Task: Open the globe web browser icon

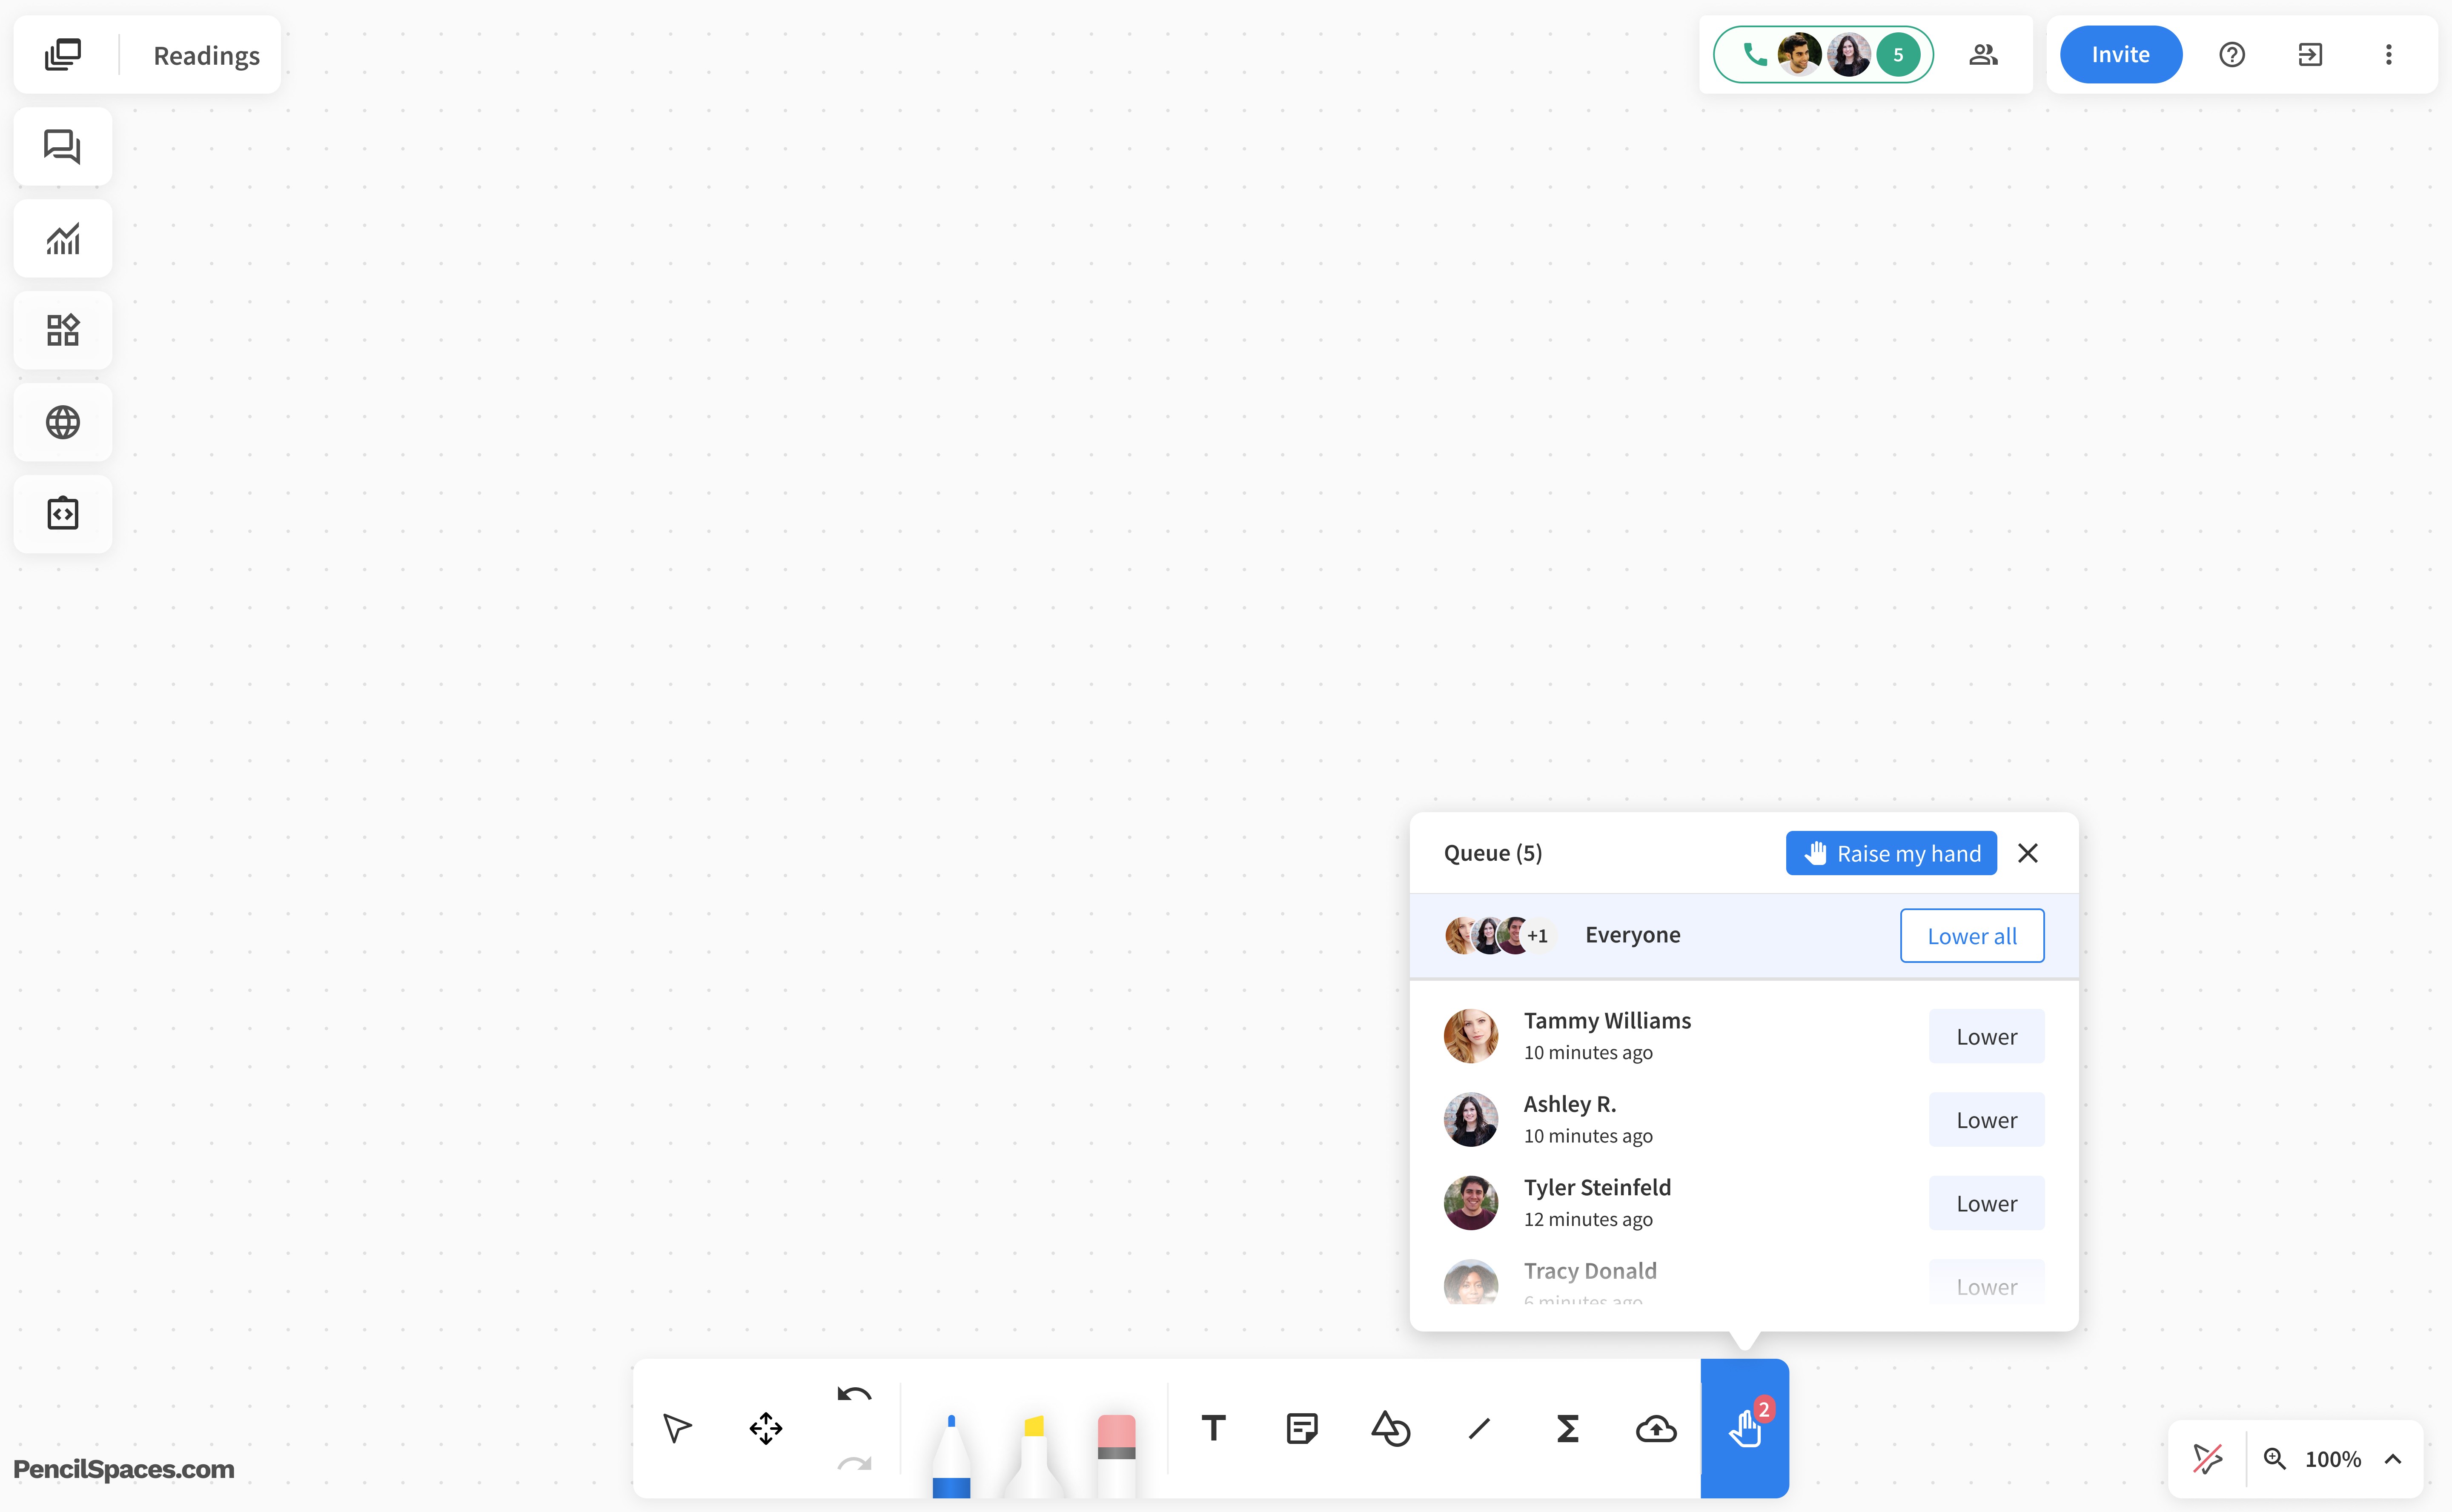Action: coord(62,422)
